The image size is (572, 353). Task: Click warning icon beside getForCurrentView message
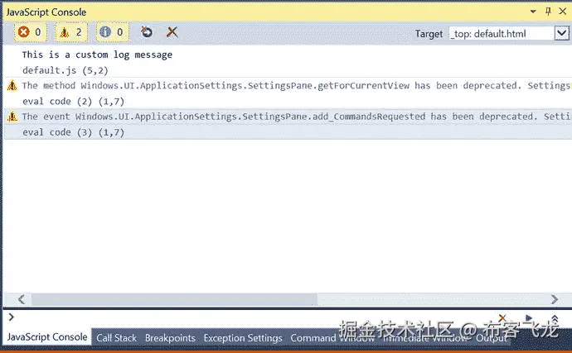[12, 86]
